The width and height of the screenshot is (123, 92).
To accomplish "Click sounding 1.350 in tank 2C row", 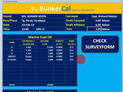I will pyautogui.click(x=28, y=50).
